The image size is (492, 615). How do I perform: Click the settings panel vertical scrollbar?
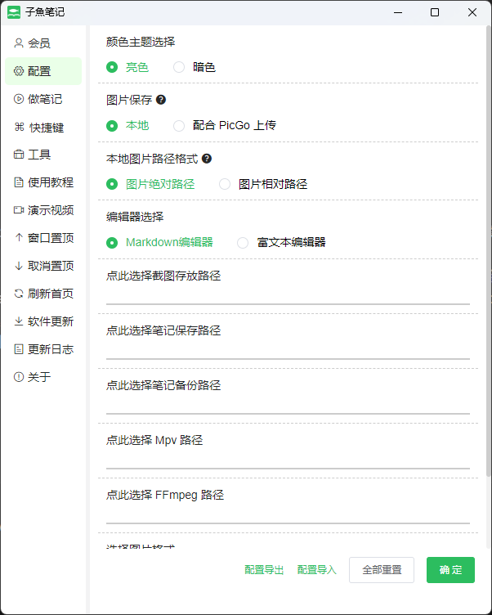tap(489, 251)
